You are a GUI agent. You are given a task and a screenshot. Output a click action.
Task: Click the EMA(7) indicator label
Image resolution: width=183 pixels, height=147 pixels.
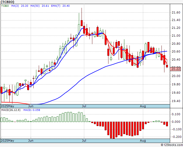(56, 6)
